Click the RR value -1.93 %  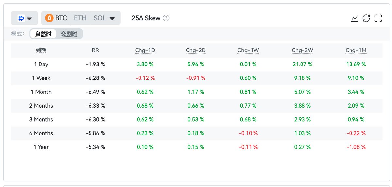[x=95, y=65]
